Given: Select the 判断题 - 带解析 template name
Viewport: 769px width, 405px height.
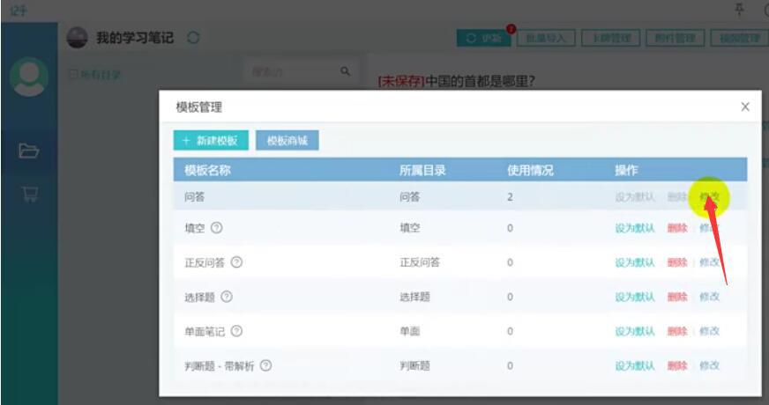Looking at the screenshot, I should point(220,366).
